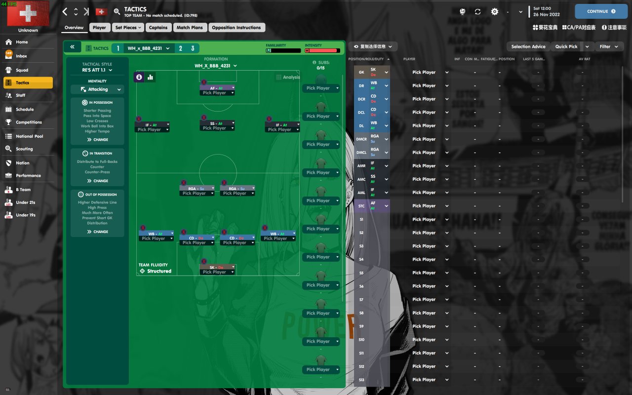Click the Squad shirt icon
This screenshot has height=395, width=632.
(x=8, y=70)
